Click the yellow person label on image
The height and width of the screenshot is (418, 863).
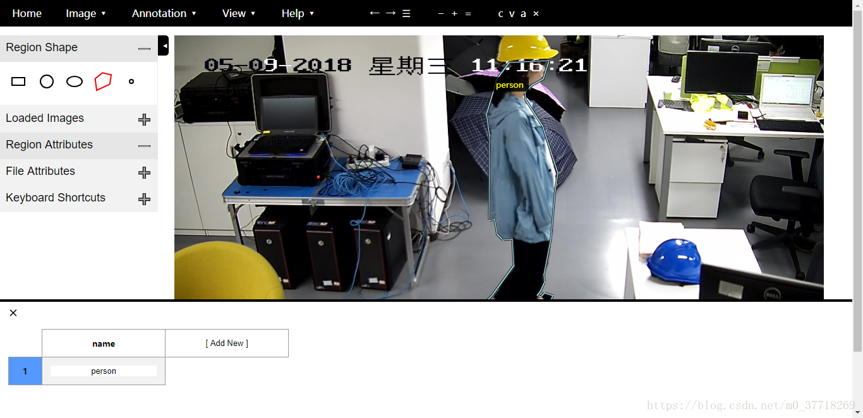510,85
